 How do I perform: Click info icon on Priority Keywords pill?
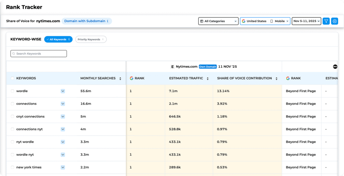[x=103, y=39]
